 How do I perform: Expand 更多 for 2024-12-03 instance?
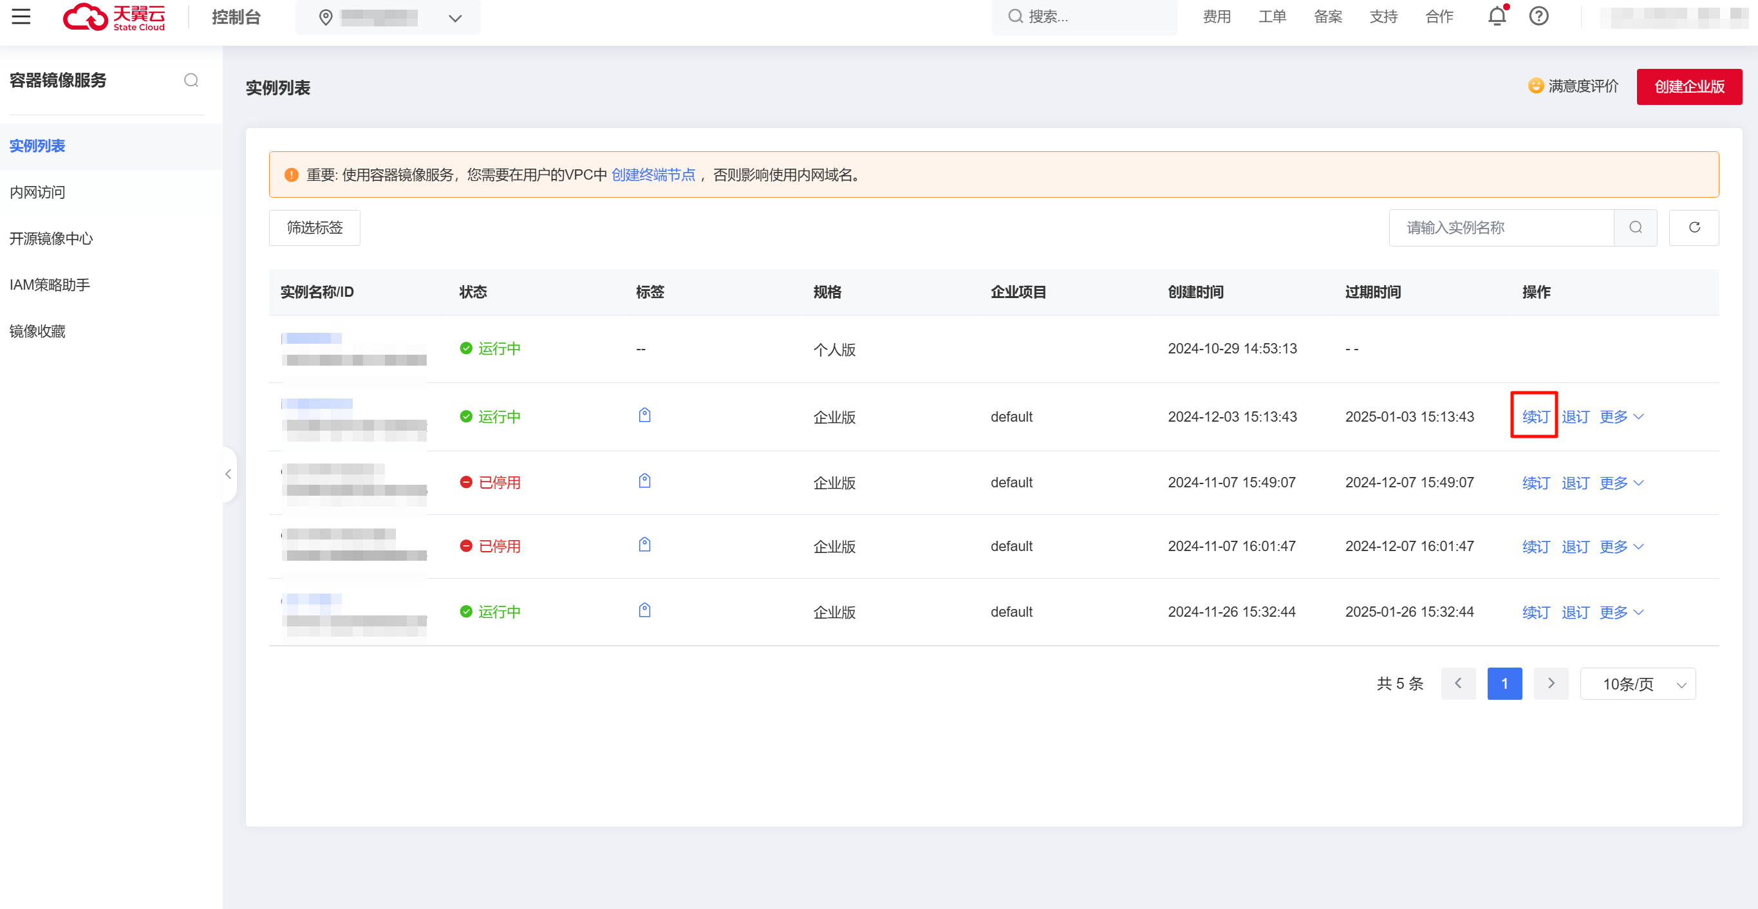click(x=1622, y=417)
